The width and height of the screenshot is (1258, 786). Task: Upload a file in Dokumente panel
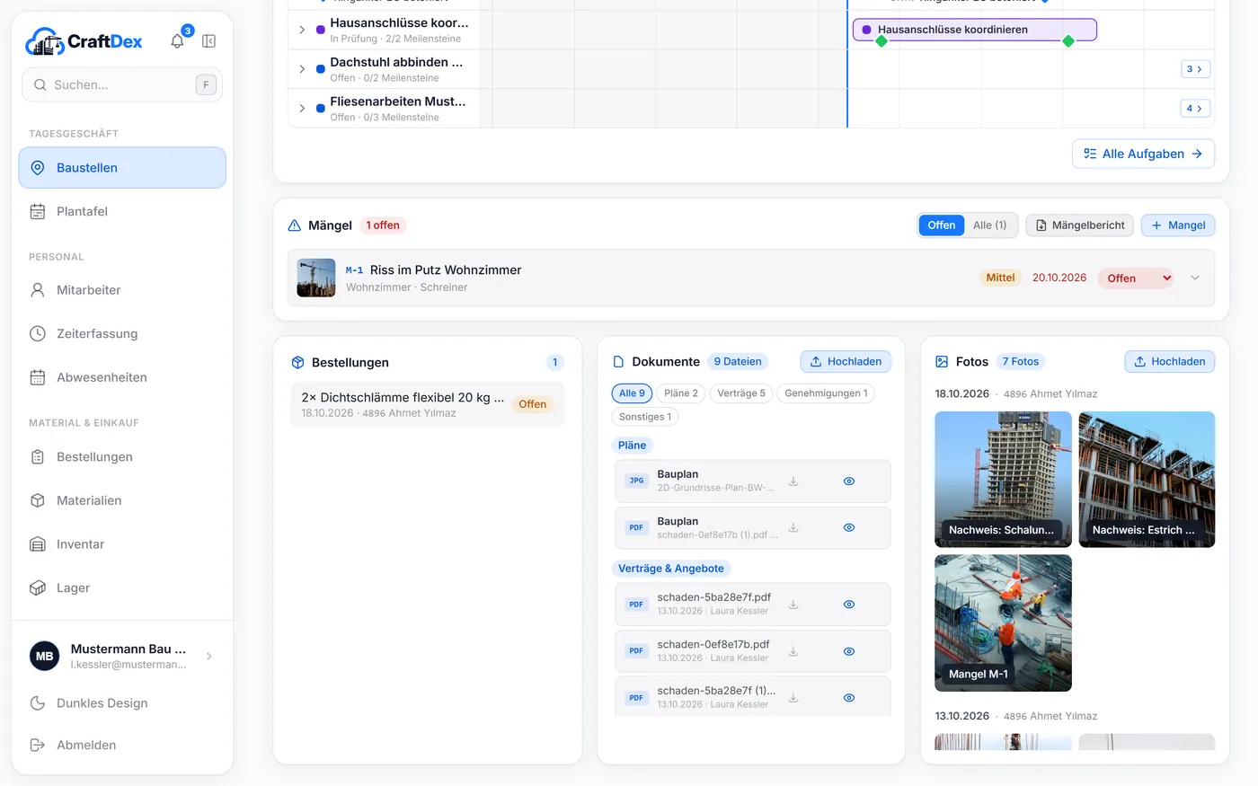pyautogui.click(x=846, y=362)
